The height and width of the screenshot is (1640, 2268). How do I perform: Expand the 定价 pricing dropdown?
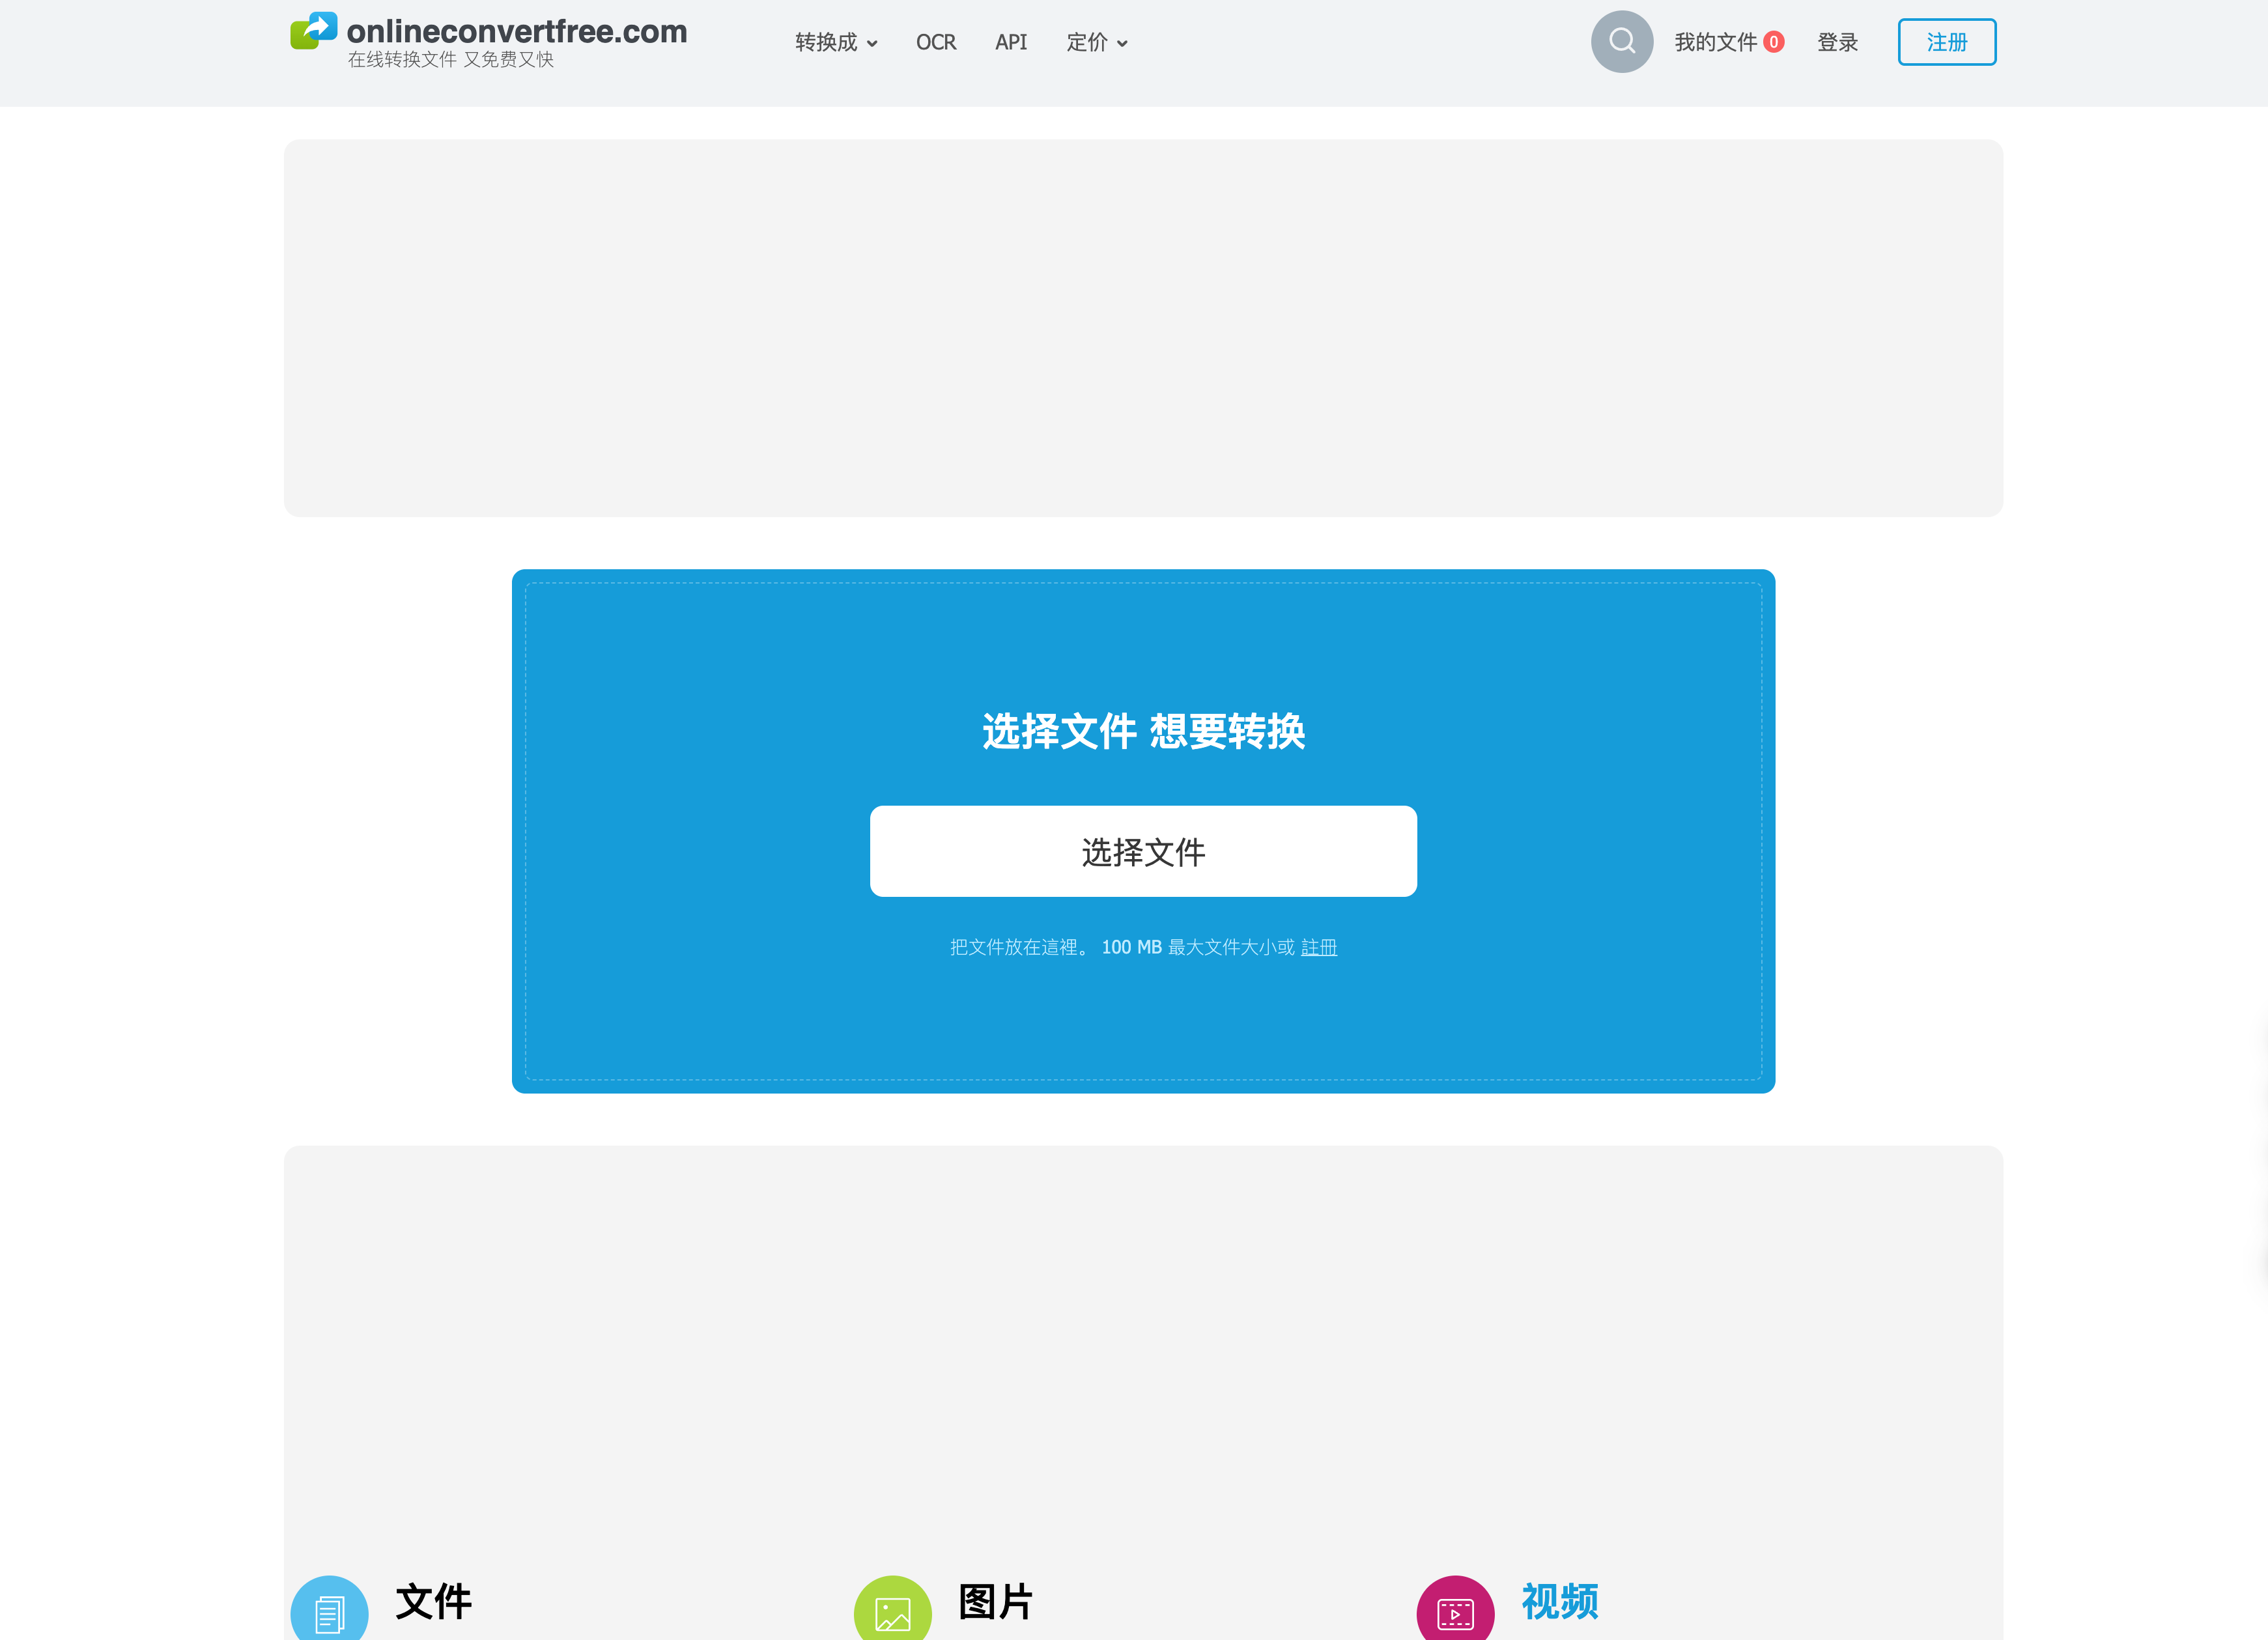1096,42
